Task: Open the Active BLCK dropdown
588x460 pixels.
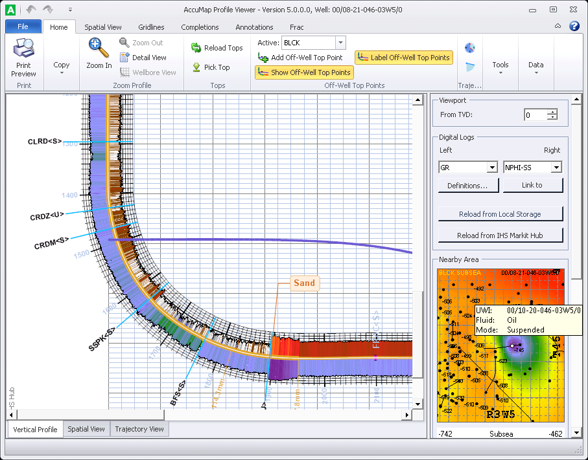Action: (340, 43)
